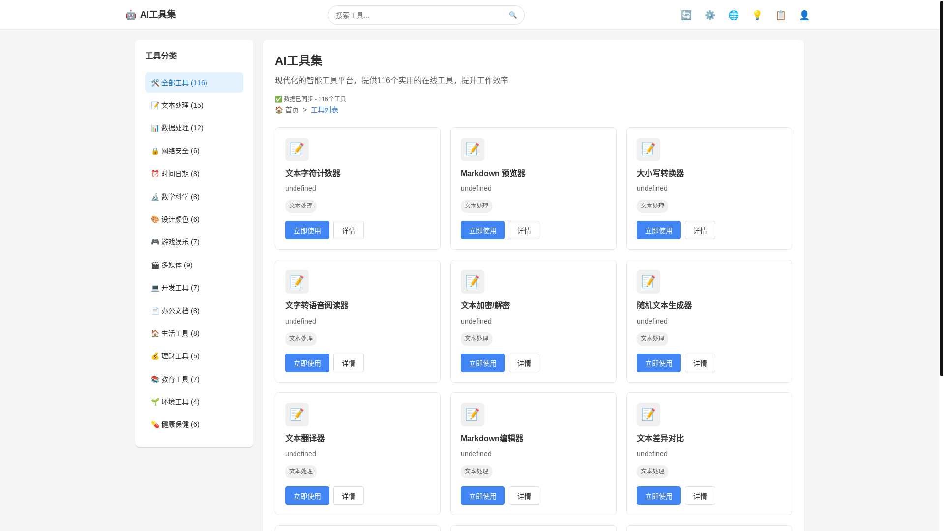Image resolution: width=944 pixels, height=531 pixels.
Task: Click 文本处理 tag on 文本字符计数器 card
Action: coord(301,206)
